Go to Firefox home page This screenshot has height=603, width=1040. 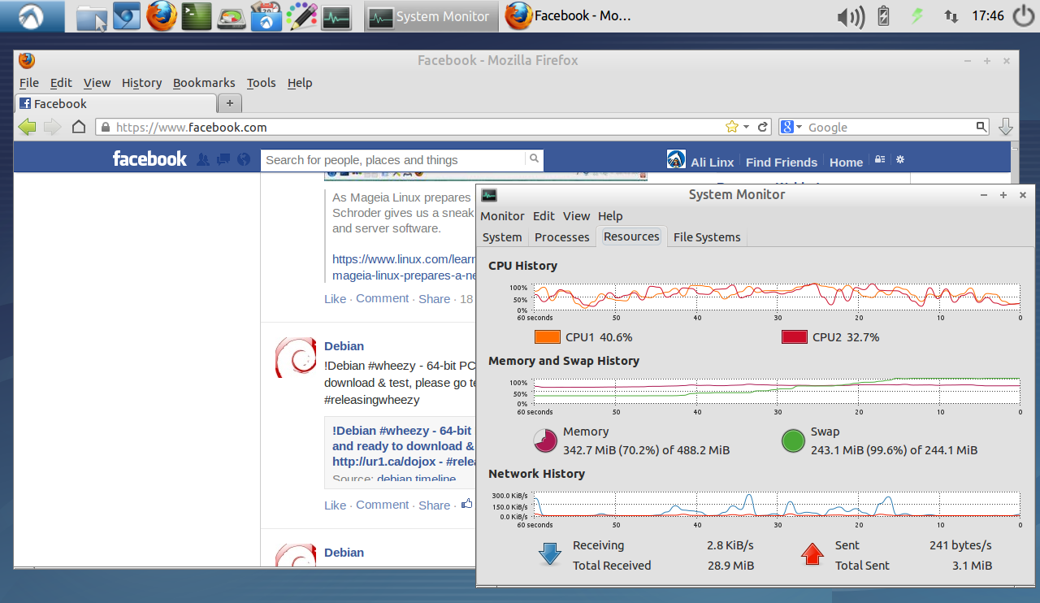(79, 127)
